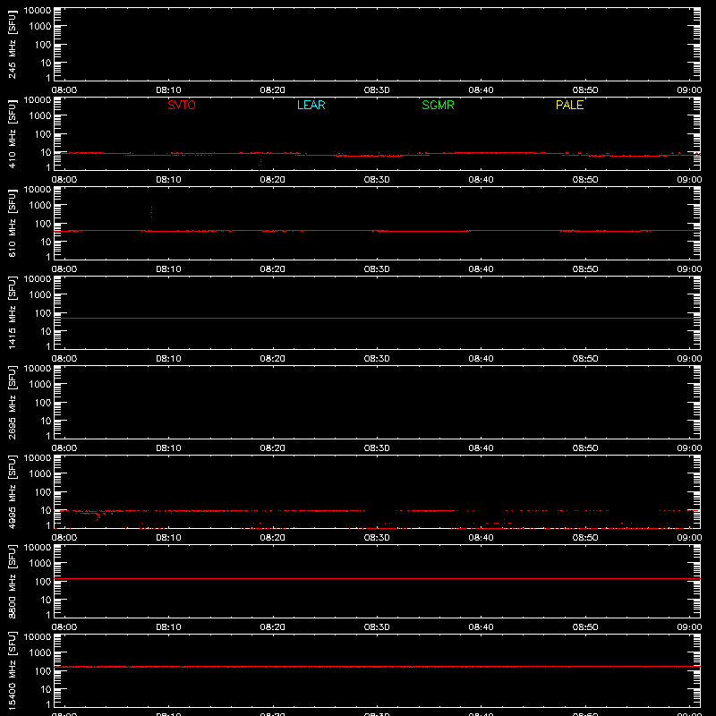Click the cyan LEAR station label
Viewport: 716px width, 716px height.
coord(311,105)
